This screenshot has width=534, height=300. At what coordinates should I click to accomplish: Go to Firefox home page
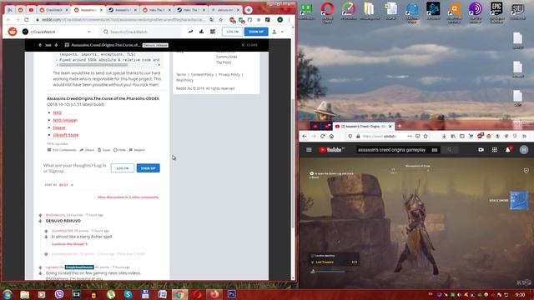[x=331, y=136]
